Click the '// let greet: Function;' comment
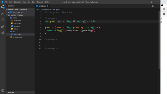The height and width of the screenshot is (94, 167). point(59,12)
